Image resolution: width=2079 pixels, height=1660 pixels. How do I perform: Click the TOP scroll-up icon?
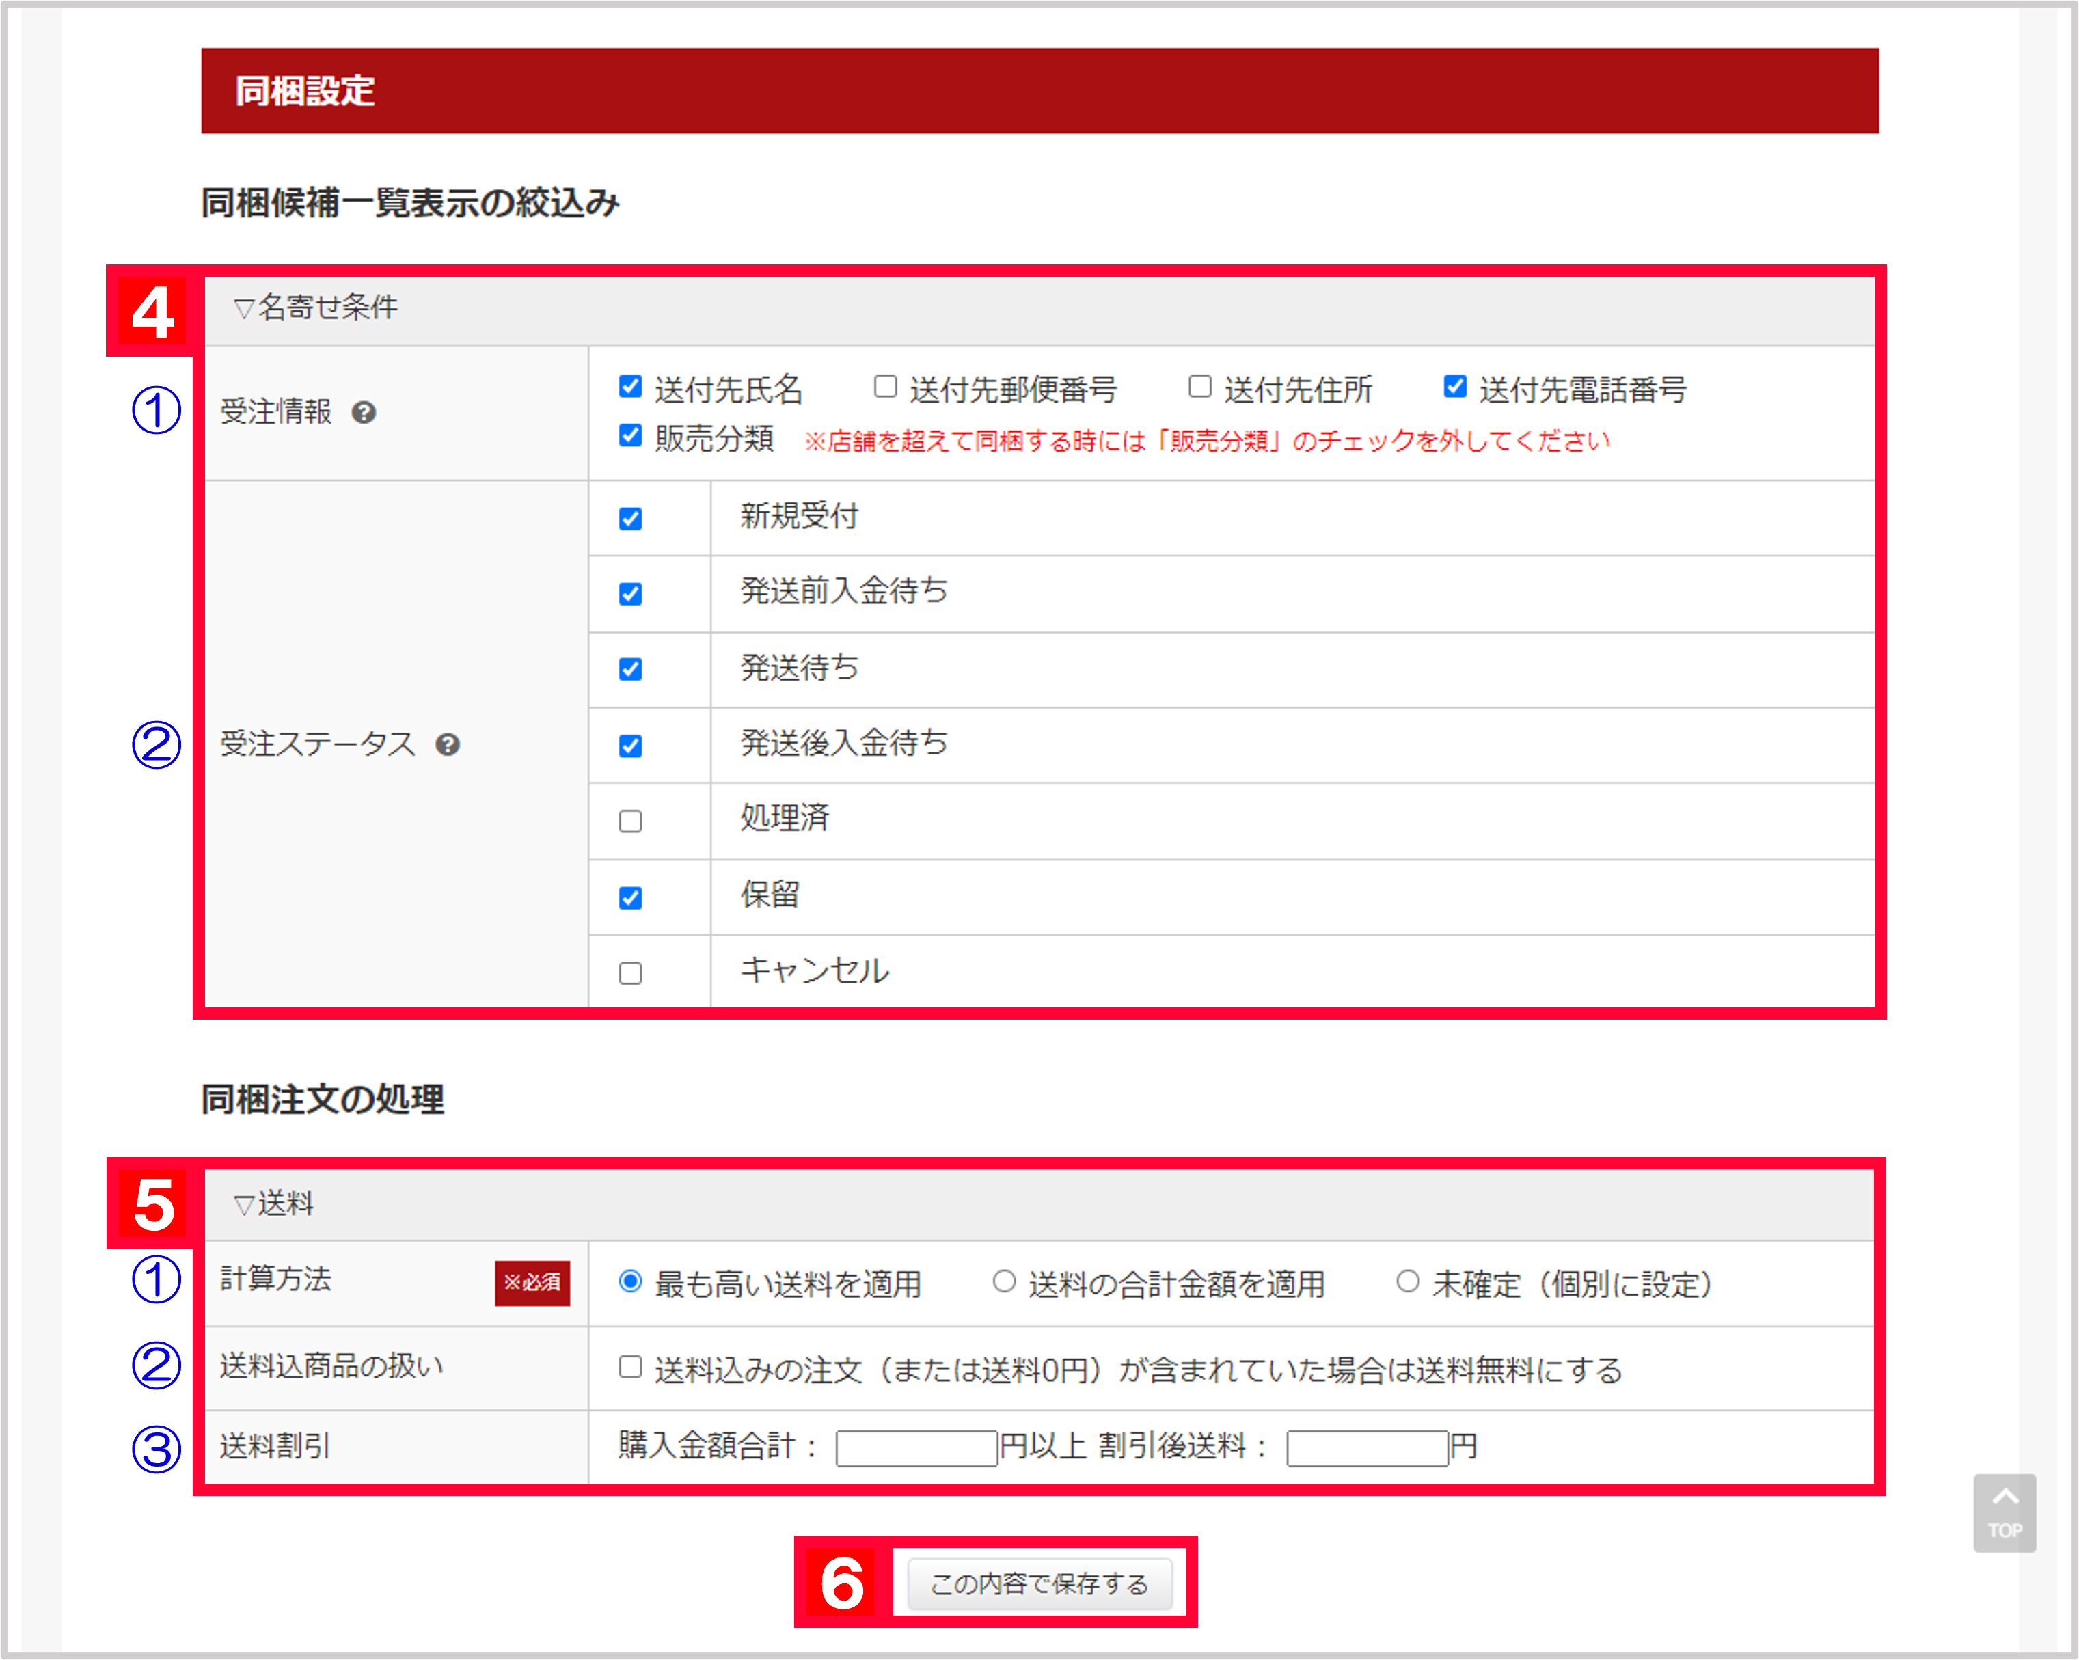point(2004,1512)
